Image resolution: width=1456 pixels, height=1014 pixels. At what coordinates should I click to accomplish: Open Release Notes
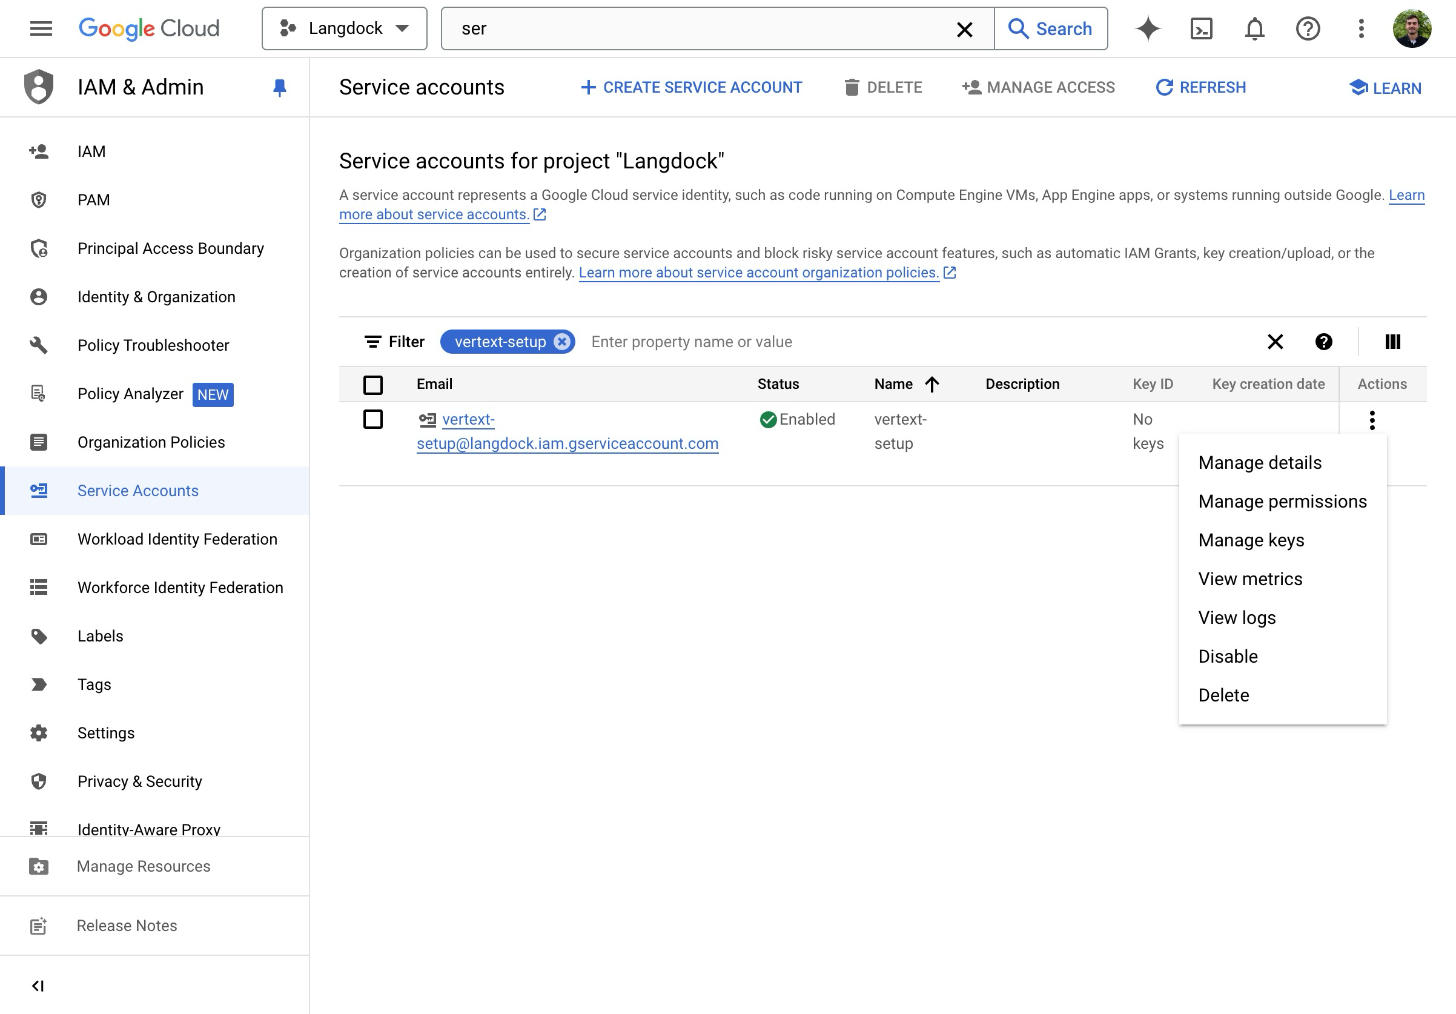pyautogui.click(x=154, y=926)
